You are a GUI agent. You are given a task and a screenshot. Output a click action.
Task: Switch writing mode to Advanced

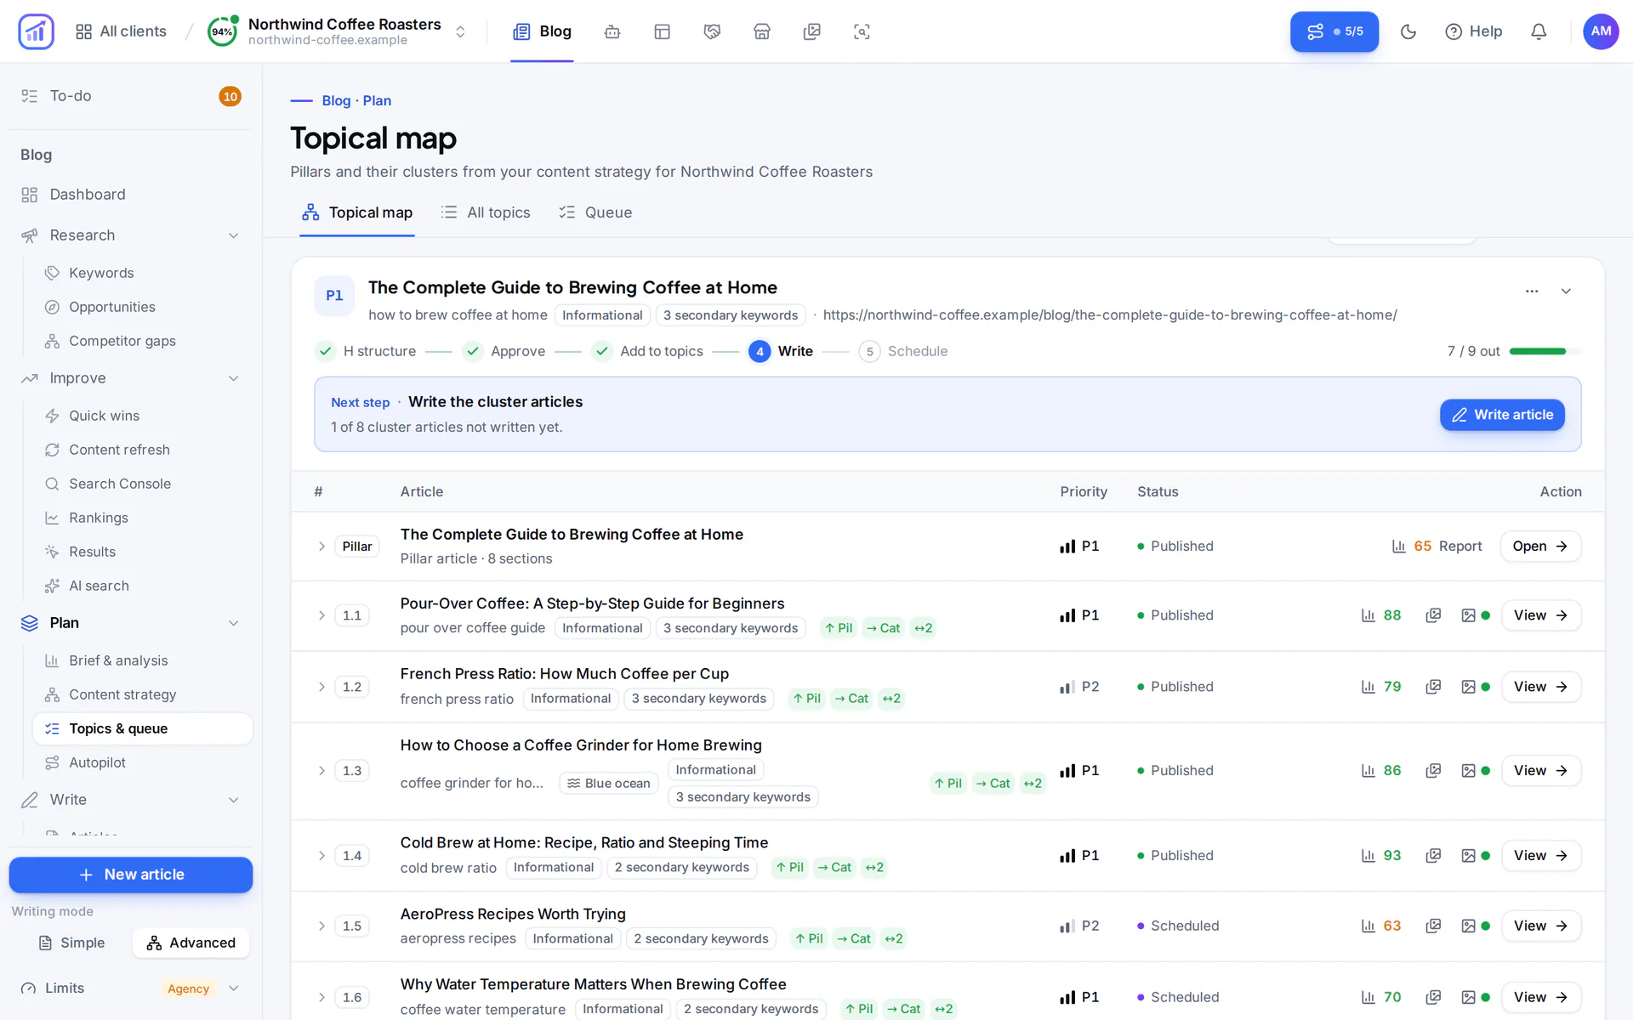point(191,943)
